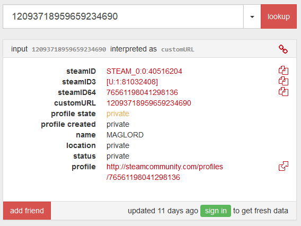Click the add friend button
Viewport: 301px width, 226px height.
click(x=27, y=211)
